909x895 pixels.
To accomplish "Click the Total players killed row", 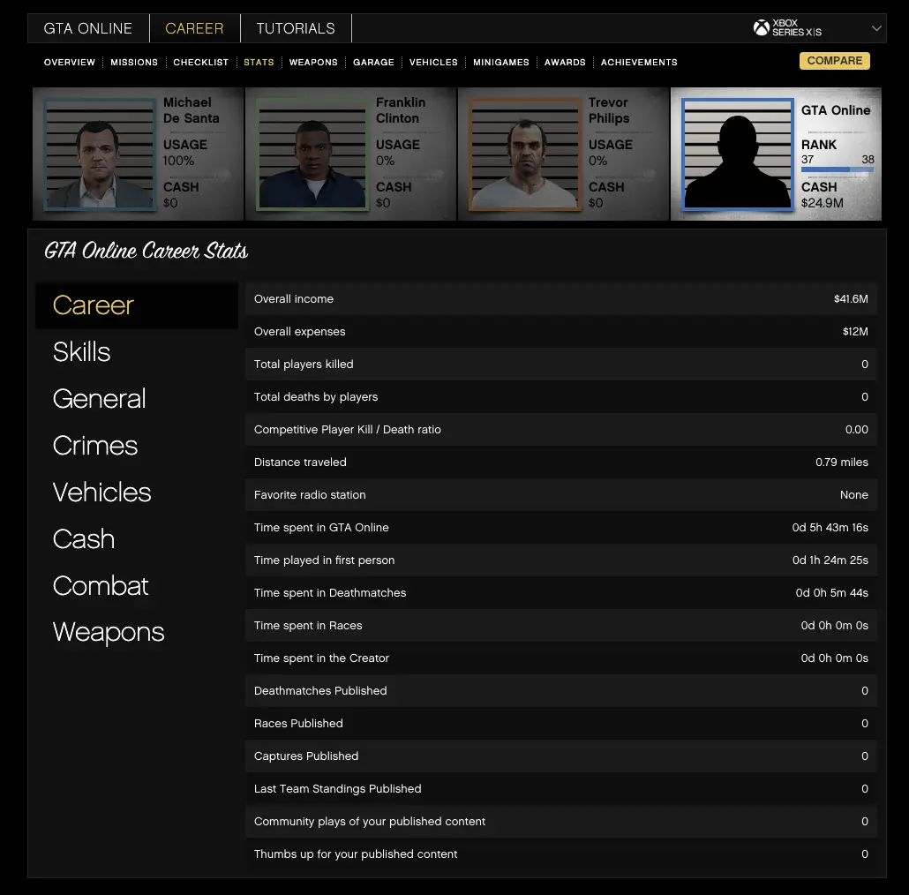I will [560, 364].
